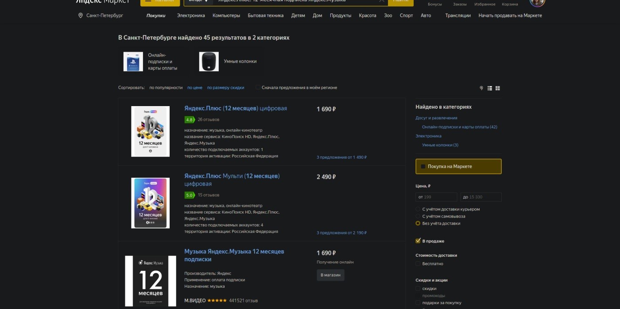
Task: Open Электроника category menu
Action: point(191,15)
